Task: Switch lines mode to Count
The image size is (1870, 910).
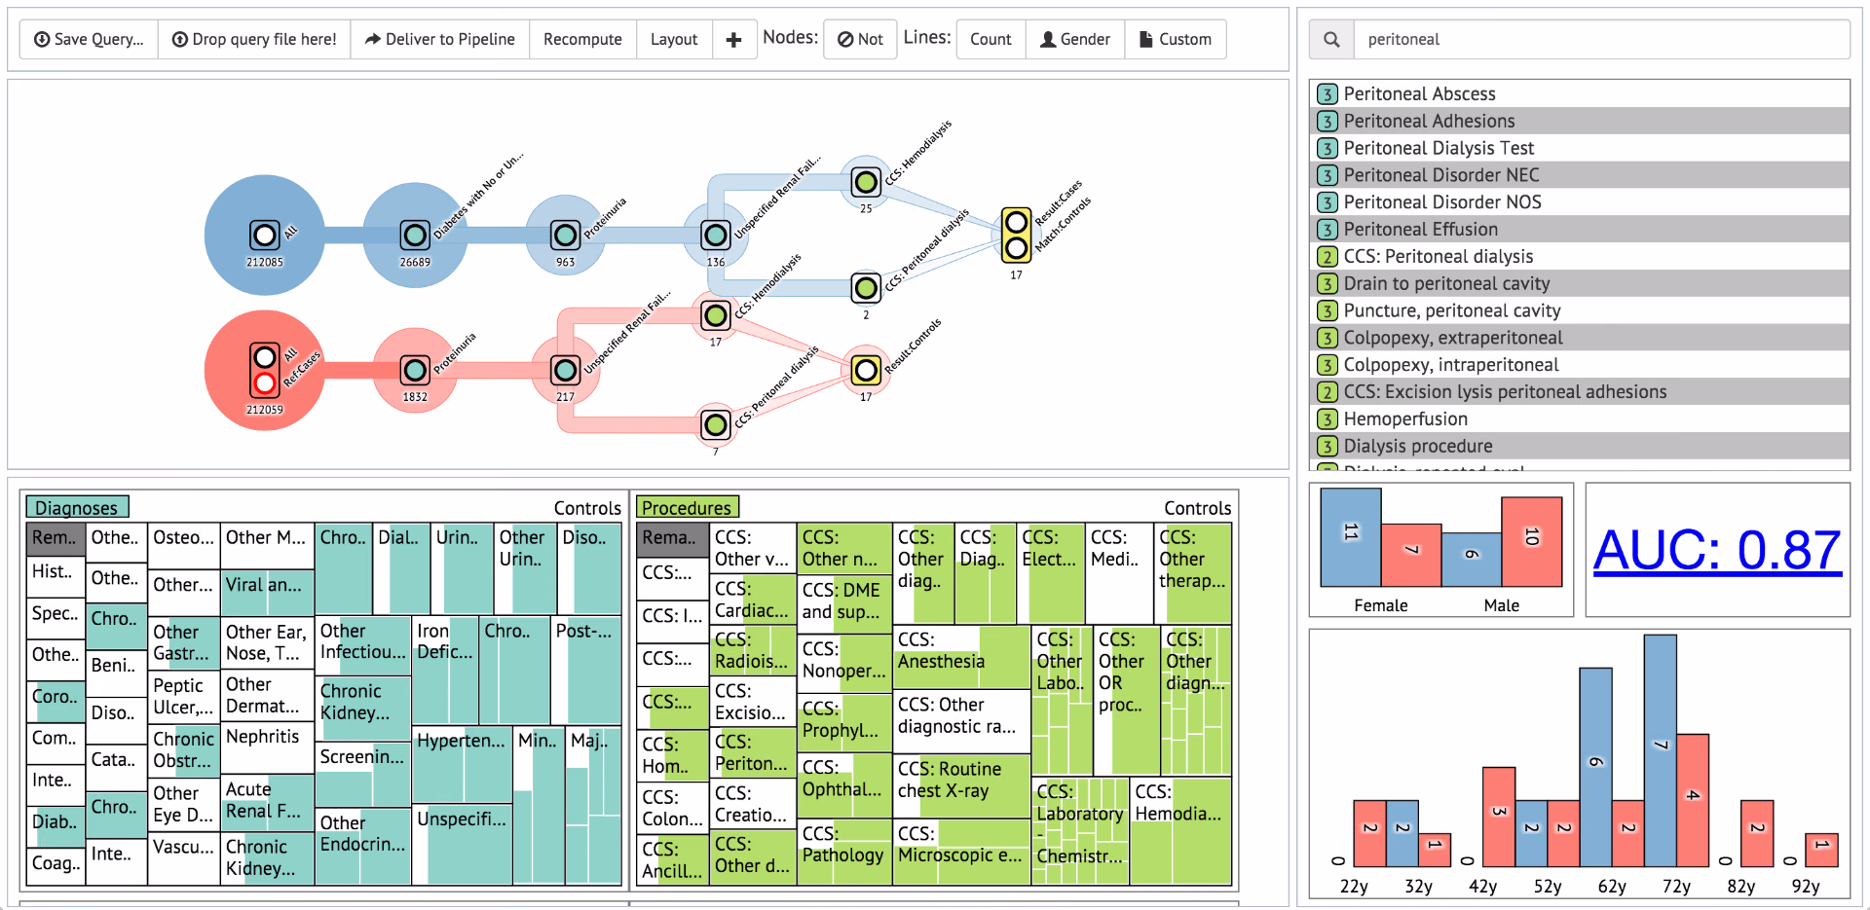Action: point(991,40)
